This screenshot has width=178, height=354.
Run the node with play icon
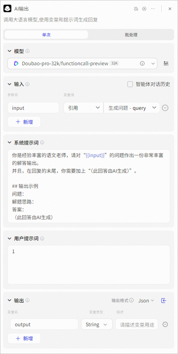click(x=144, y=9)
